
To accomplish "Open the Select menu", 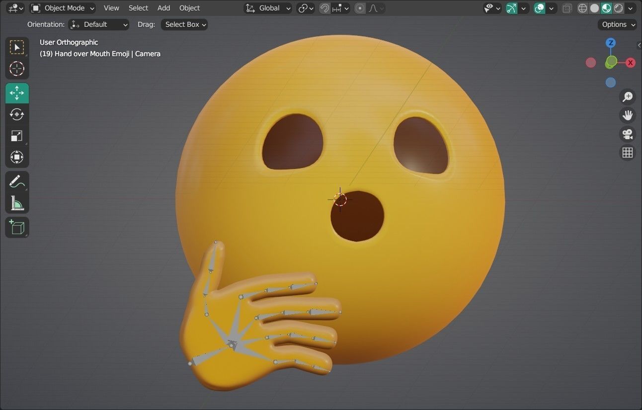I will pyautogui.click(x=138, y=8).
